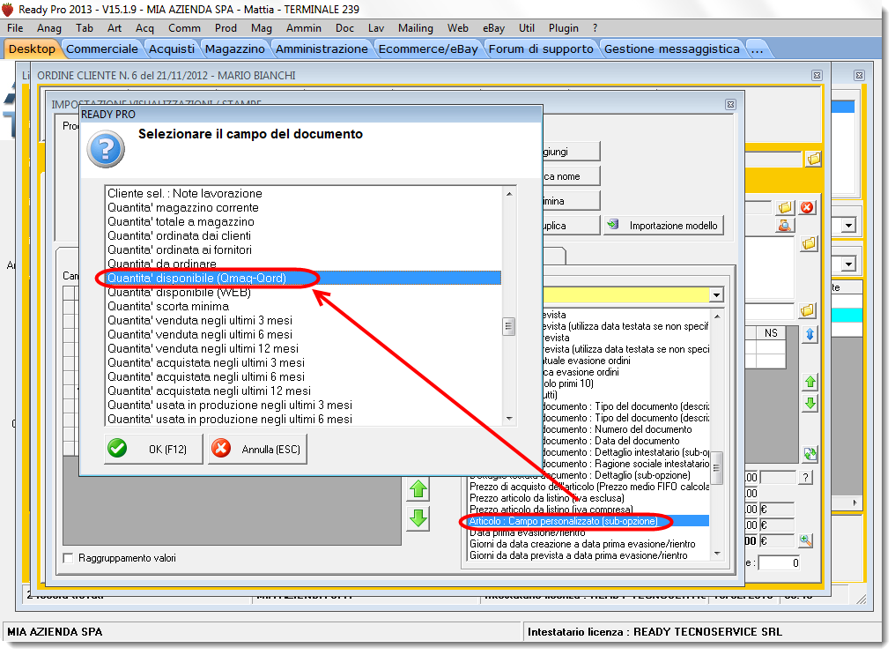Click down arrow of right field list scrollbar
Image resolution: width=895 pixels, height=655 pixels.
pyautogui.click(x=717, y=554)
